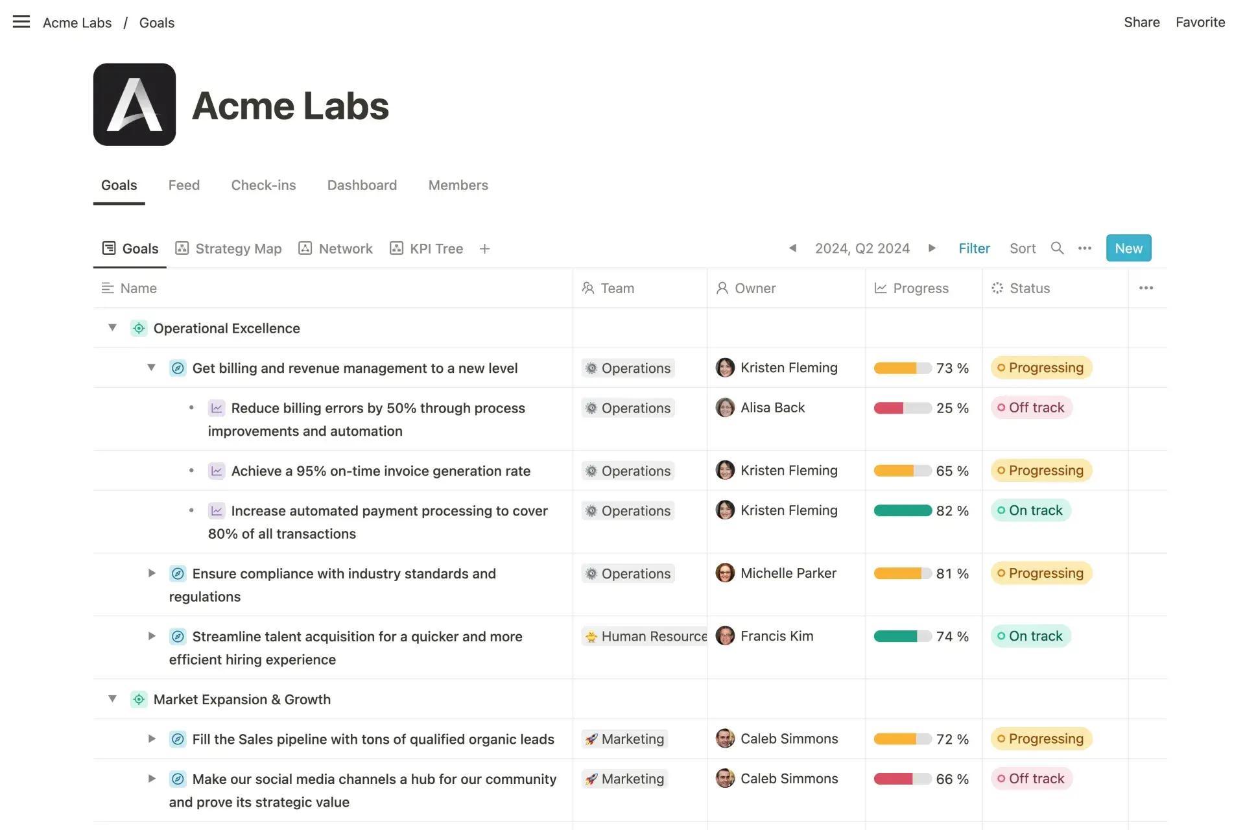Click the three-dot more options menu
The height and width of the screenshot is (830, 1245).
pyautogui.click(x=1085, y=247)
